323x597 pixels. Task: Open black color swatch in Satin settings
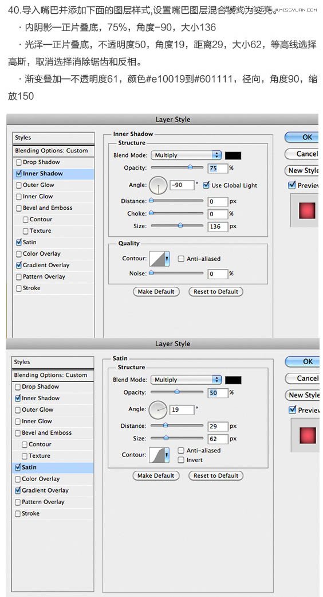233,380
